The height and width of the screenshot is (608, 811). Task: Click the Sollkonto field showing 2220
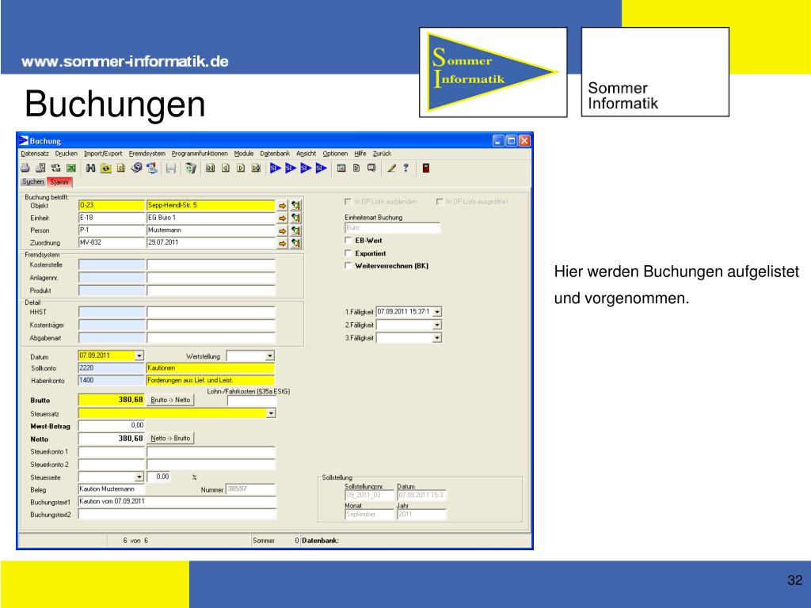tap(111, 368)
